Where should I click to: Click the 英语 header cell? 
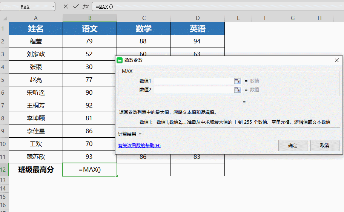point(198,29)
